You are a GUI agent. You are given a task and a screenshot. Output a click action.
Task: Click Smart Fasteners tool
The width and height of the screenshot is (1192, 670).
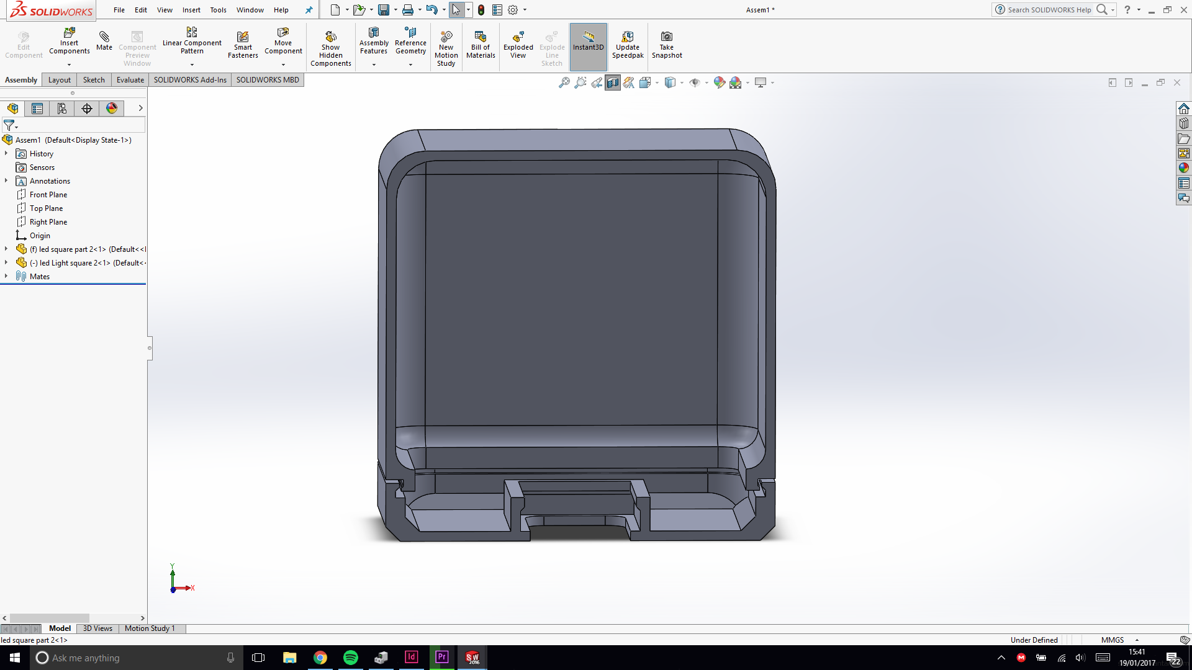tap(243, 45)
